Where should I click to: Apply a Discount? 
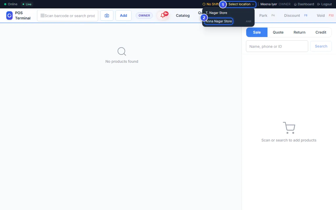[296, 15]
